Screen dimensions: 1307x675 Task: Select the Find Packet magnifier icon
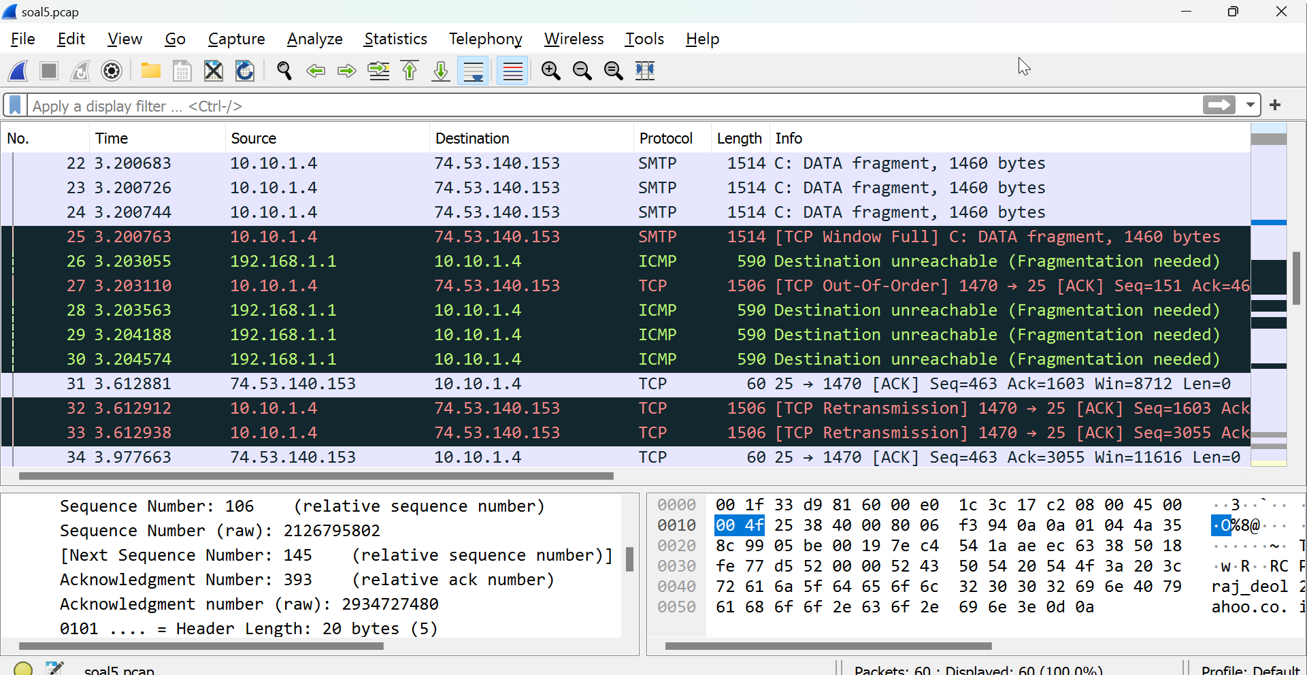284,70
